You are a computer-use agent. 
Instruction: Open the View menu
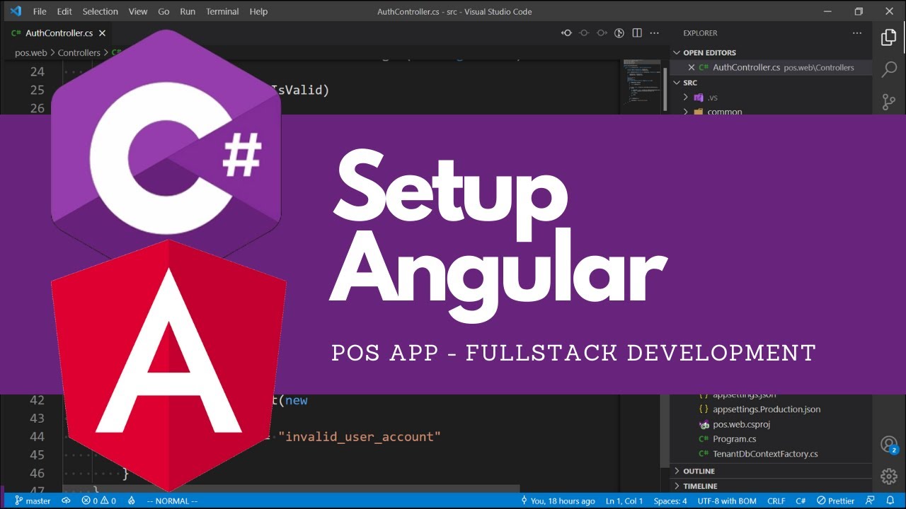coord(138,11)
